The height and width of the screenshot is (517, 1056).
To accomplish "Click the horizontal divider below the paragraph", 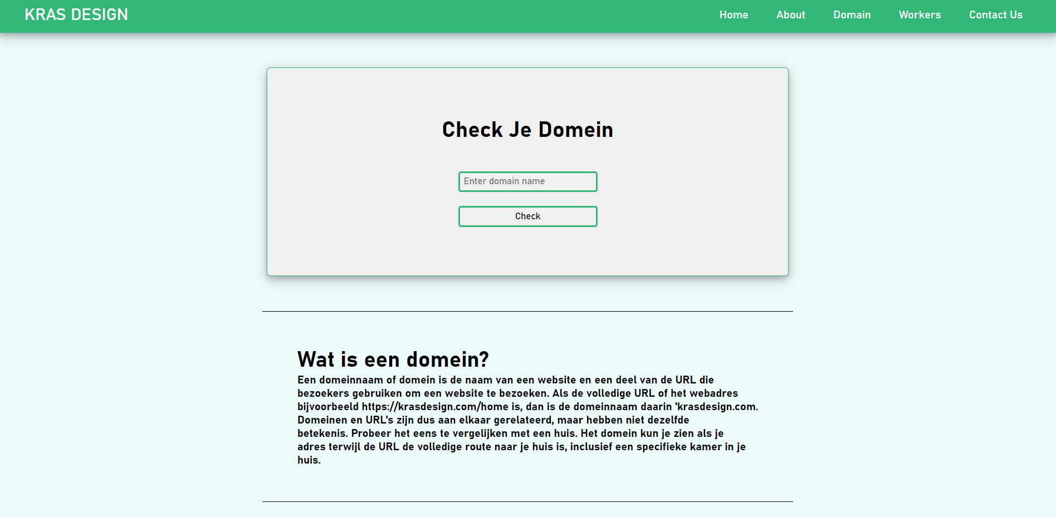I will (527, 501).
